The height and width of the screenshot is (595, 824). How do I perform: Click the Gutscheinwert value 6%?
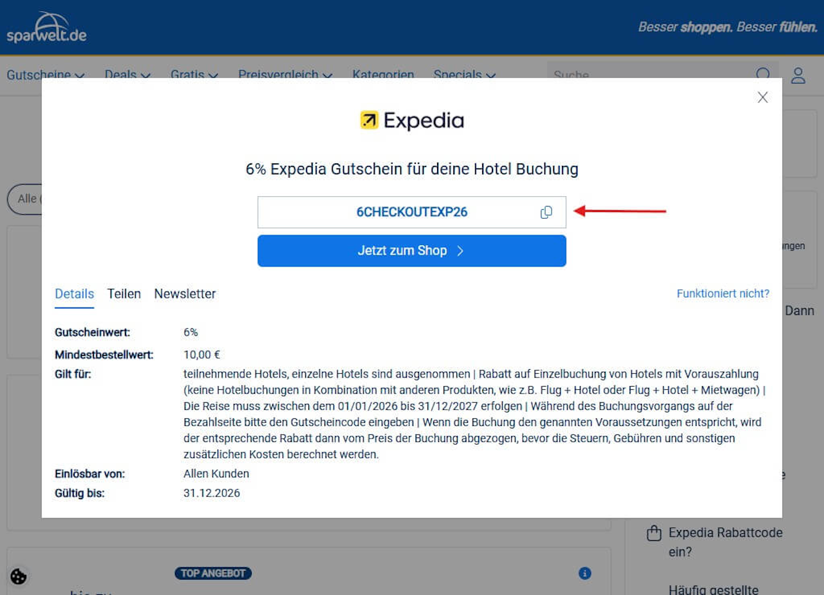click(191, 333)
